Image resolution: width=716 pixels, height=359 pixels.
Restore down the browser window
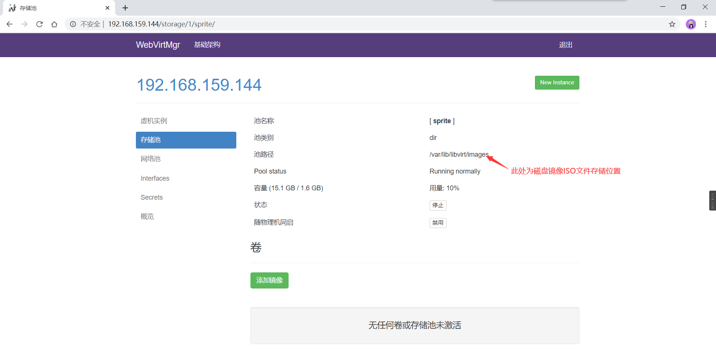click(684, 7)
